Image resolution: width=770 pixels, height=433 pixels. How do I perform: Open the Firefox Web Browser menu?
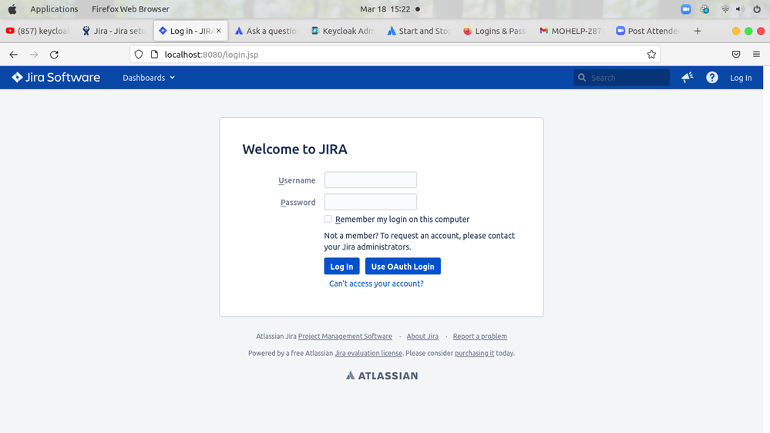130,8
